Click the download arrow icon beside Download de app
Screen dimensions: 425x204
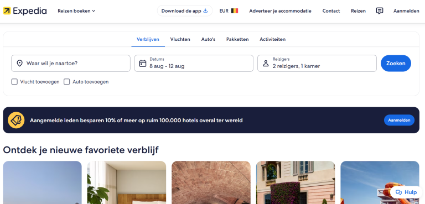coord(205,11)
